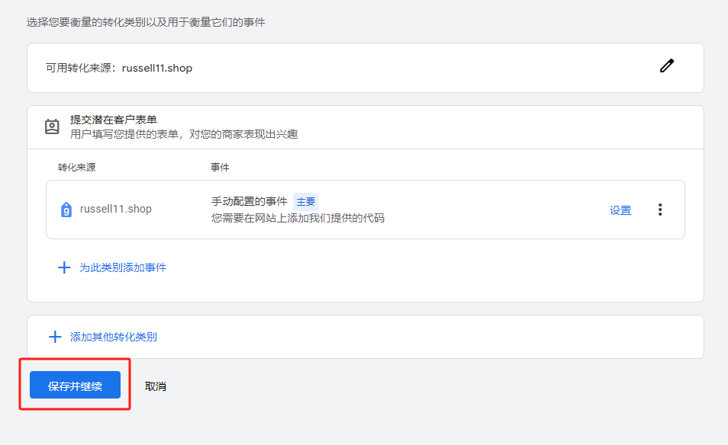Screen dimensions: 728x445
Task: Click the pencil icon to edit conversion source
Action: pyautogui.click(x=666, y=66)
